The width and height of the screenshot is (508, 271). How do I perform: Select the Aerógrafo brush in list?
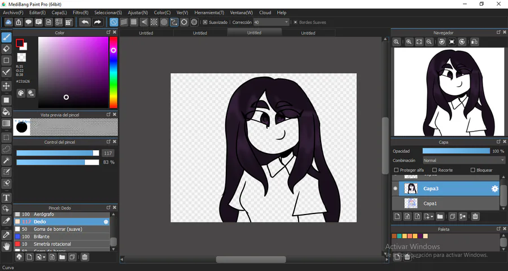pos(62,215)
